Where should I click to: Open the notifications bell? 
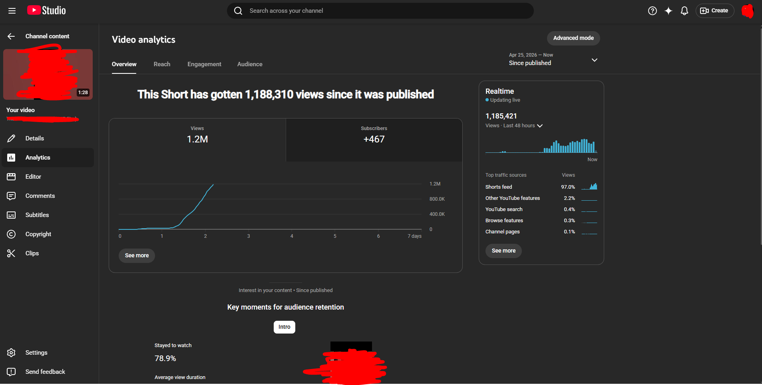[x=684, y=11]
